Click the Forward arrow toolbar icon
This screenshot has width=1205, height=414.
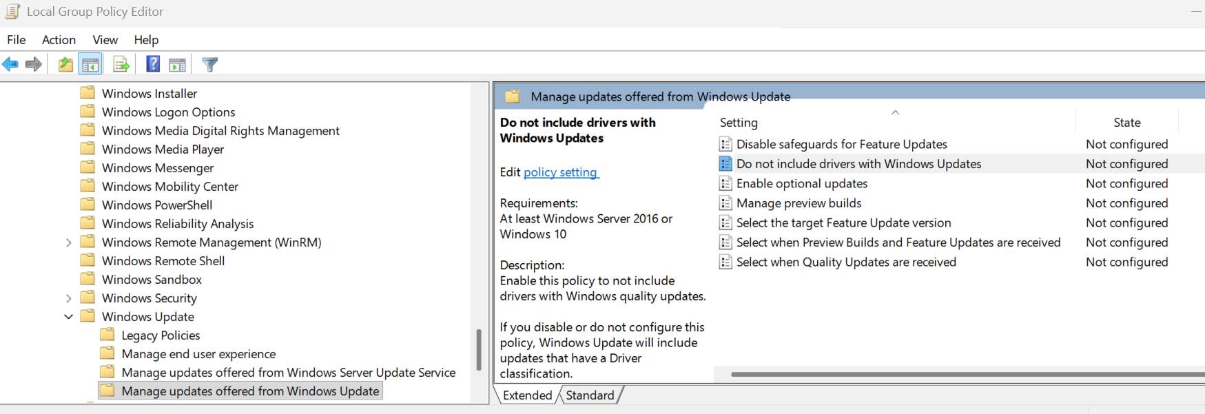click(x=33, y=65)
